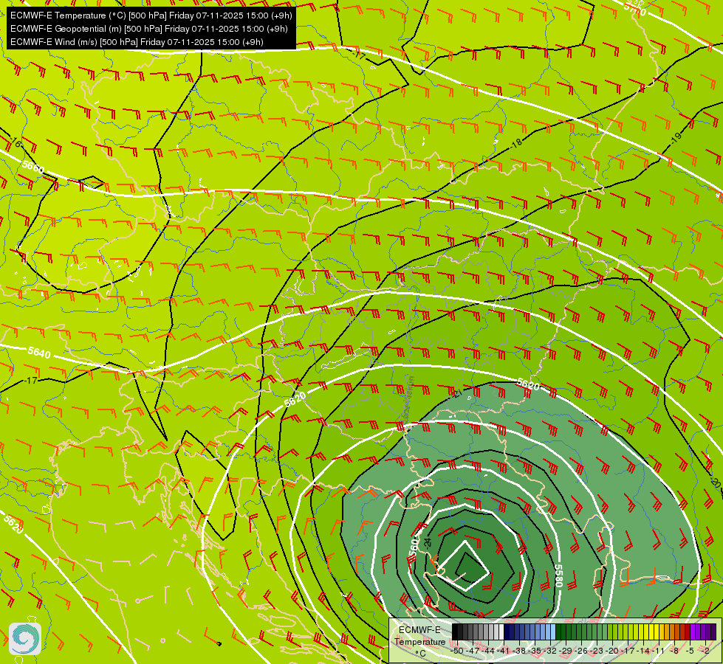
Task: Select the ECMWF-E Geopotential 500 hPa title line
Action: tap(149, 29)
